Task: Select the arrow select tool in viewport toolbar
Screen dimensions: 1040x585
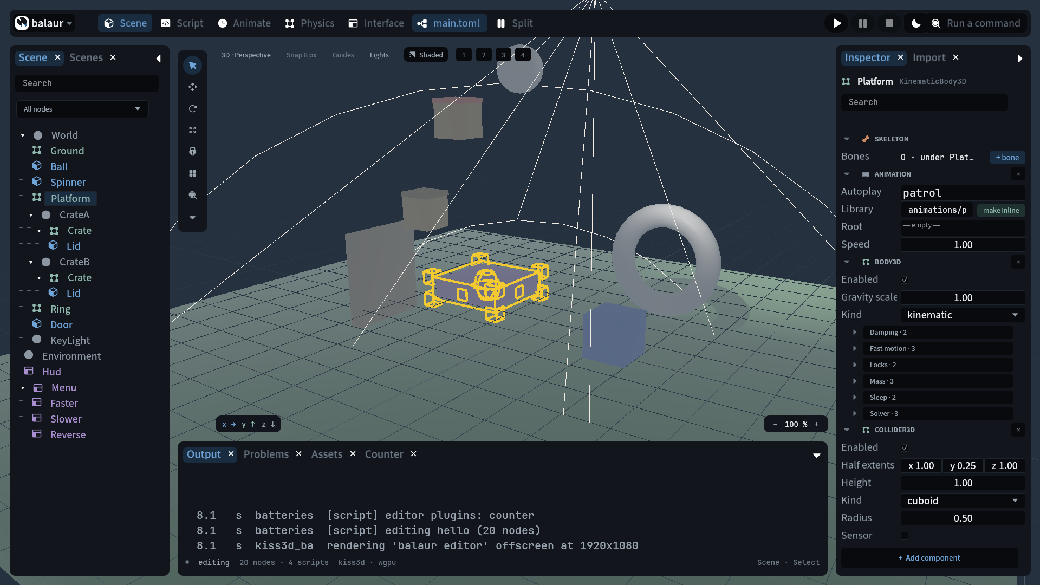Action: [x=192, y=66]
